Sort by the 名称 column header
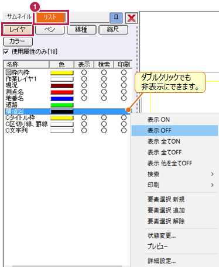 (x=26, y=64)
